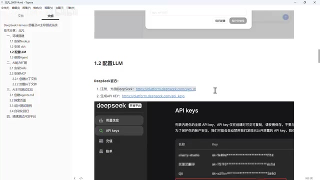Go to 2.1 安装Skills outline item
Viewport: 320px width, 180px height.
(18, 68)
